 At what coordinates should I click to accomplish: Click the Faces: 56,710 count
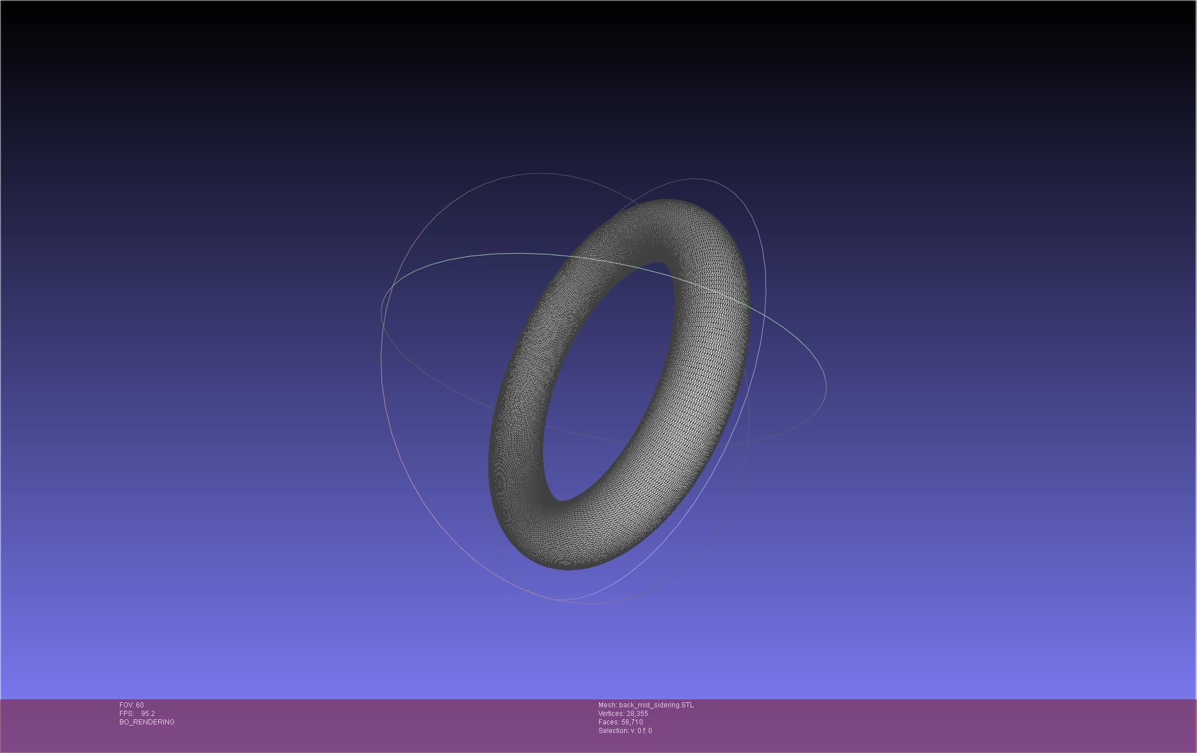(621, 722)
